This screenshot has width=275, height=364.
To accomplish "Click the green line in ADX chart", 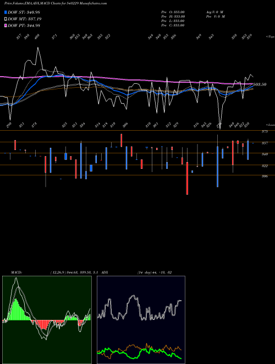I will [x=140, y=354].
